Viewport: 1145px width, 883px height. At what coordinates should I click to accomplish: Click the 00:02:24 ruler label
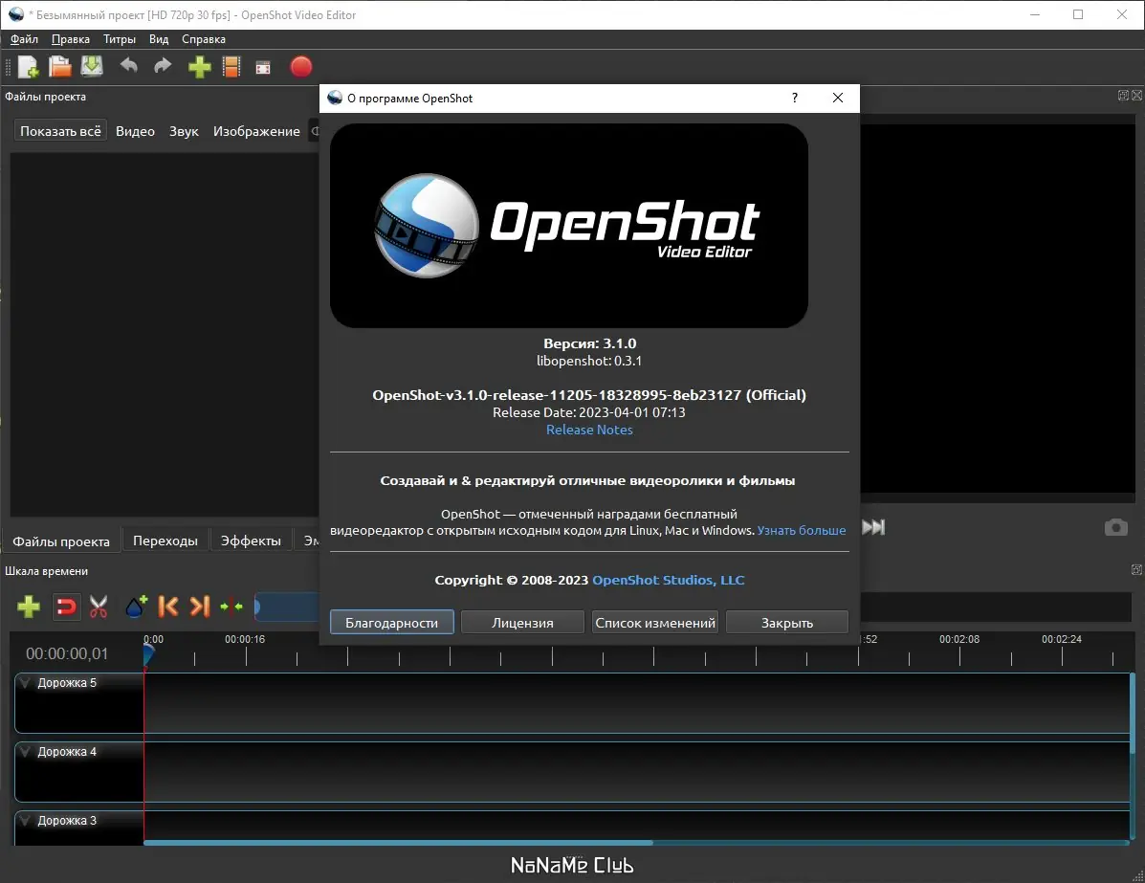click(x=1061, y=639)
